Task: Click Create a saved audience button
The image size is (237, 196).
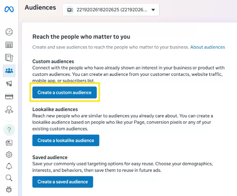Action: (x=63, y=182)
